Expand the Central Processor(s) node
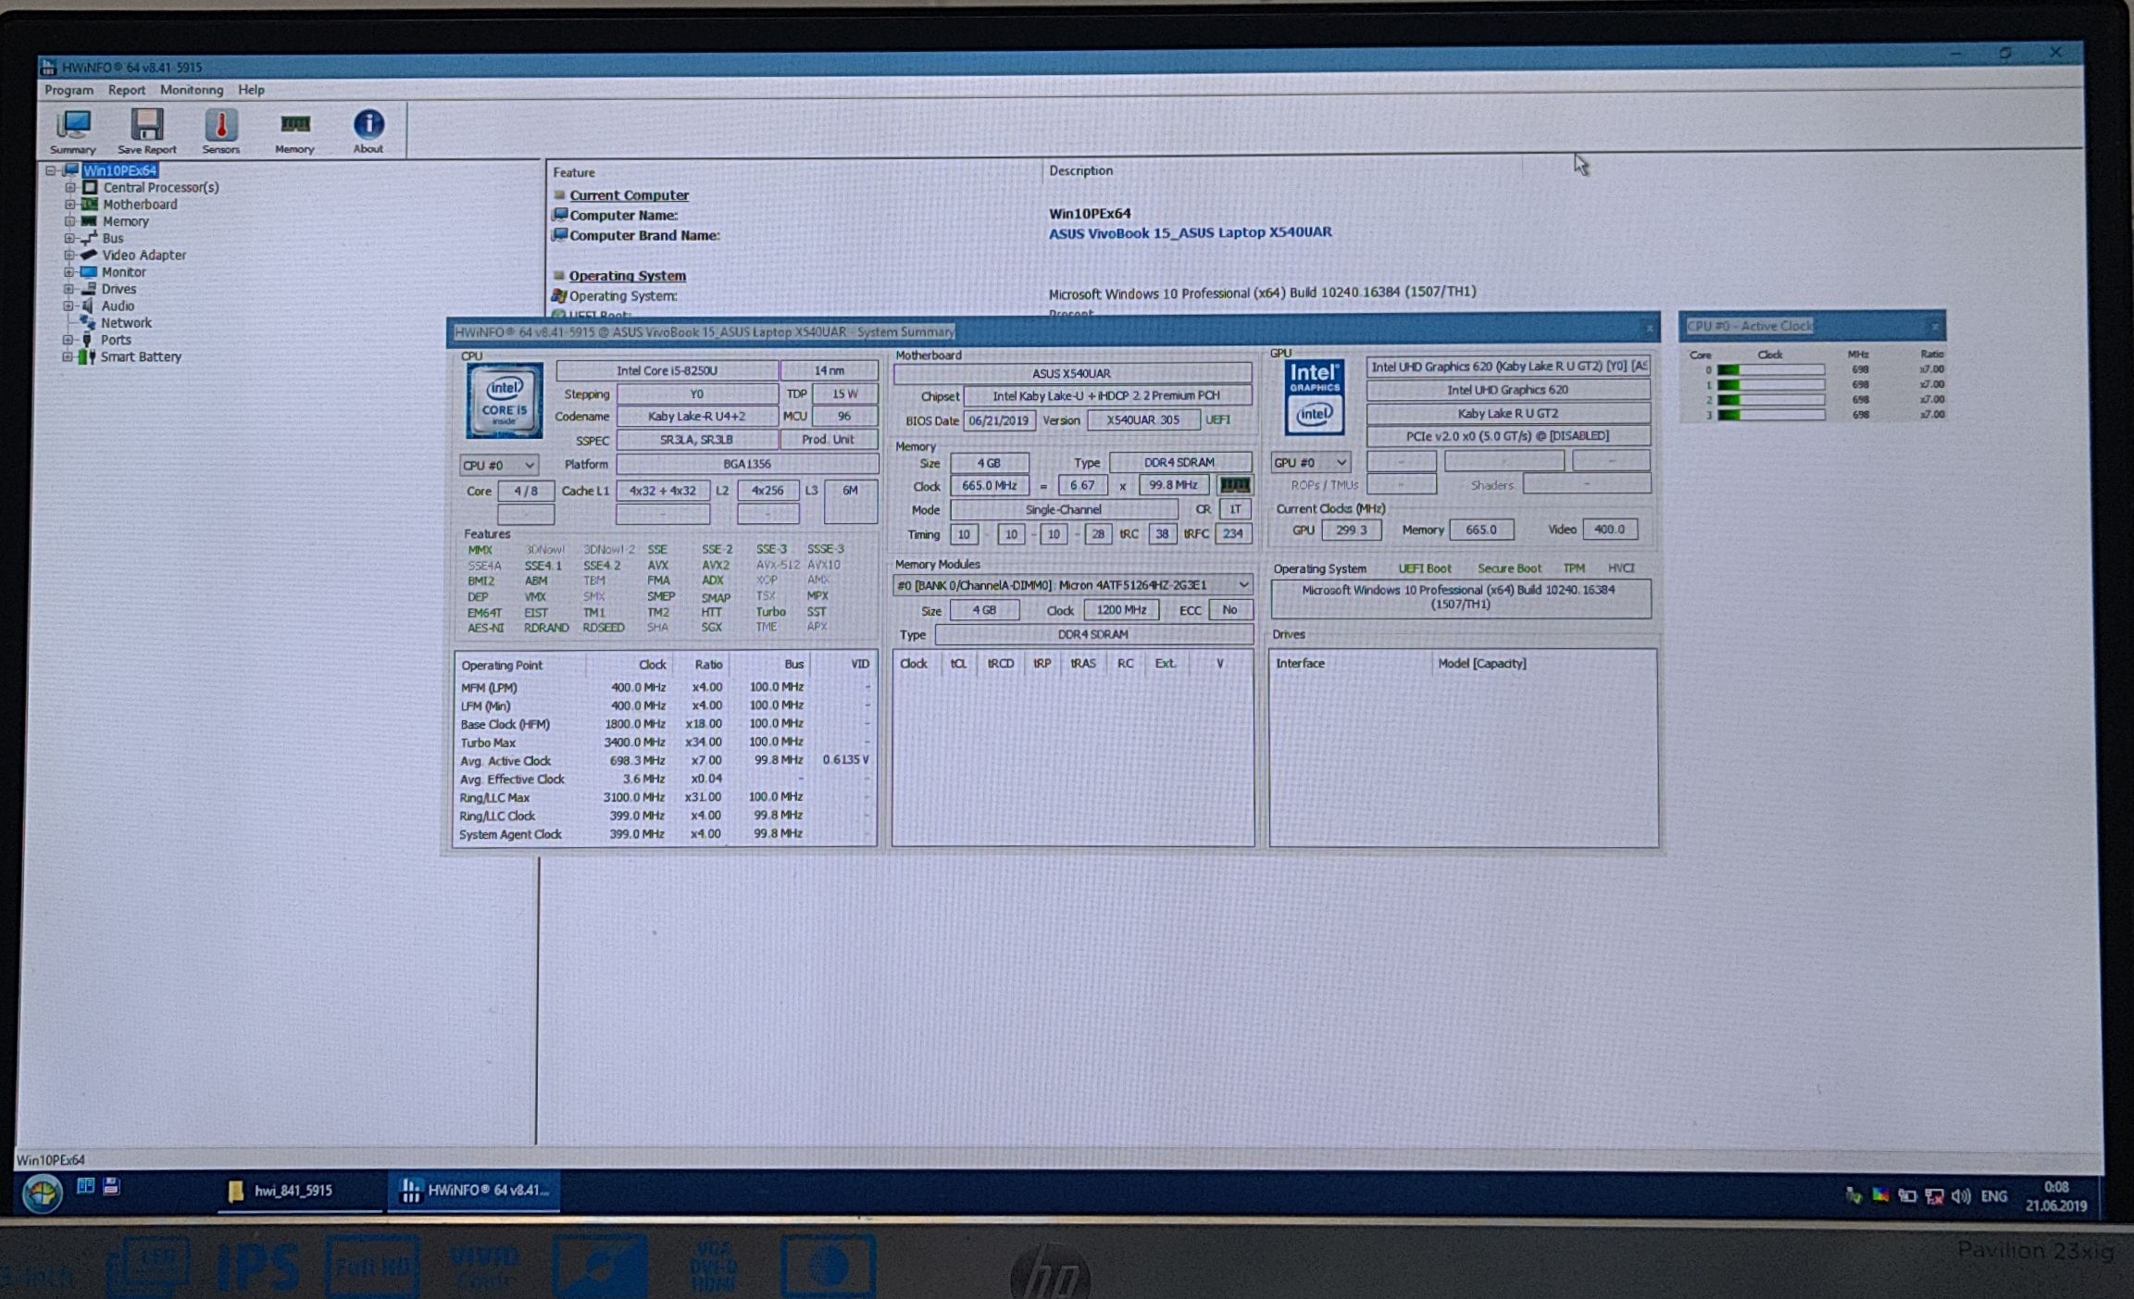Viewport: 2134px width, 1299px height. [x=70, y=187]
